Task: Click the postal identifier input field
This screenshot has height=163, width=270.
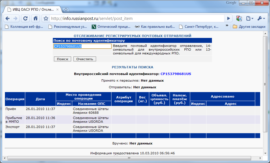Action: [x=82, y=46]
